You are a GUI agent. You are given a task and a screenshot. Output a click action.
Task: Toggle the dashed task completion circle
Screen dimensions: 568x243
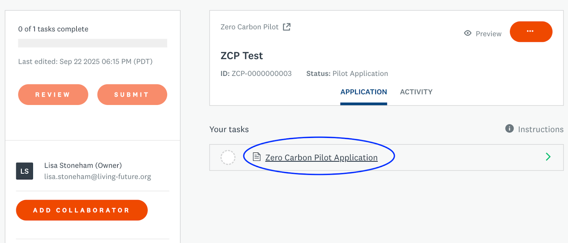pos(228,157)
